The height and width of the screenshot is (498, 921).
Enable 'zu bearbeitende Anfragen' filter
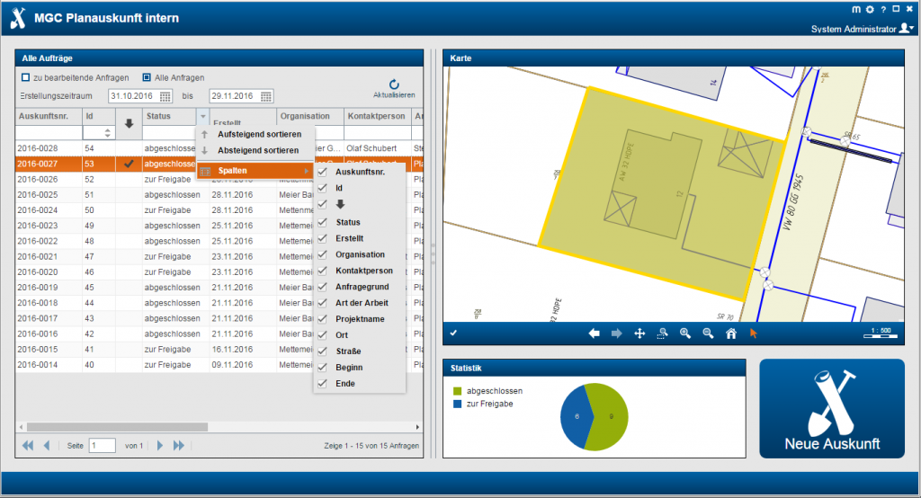26,77
